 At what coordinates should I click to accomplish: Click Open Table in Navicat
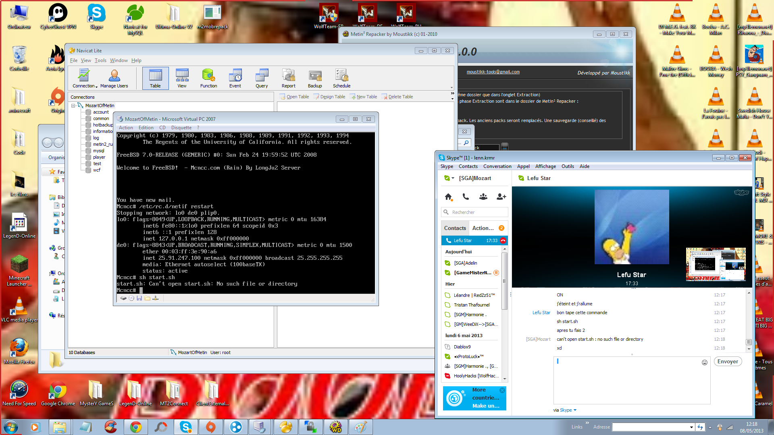pos(294,97)
